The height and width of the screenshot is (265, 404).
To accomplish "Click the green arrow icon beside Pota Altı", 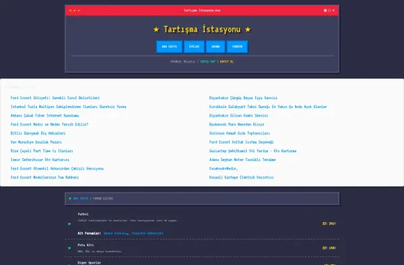I will (69, 248).
